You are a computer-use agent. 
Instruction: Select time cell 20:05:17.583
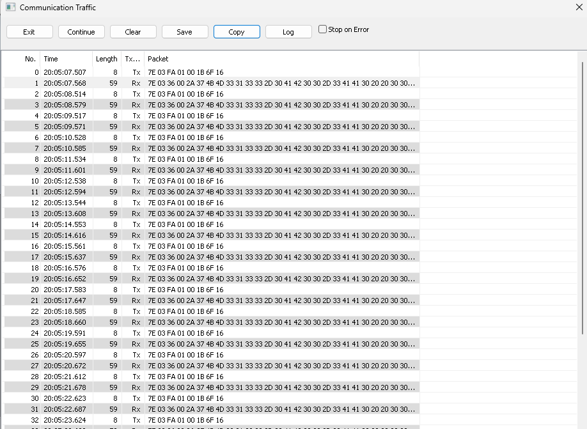click(x=65, y=290)
